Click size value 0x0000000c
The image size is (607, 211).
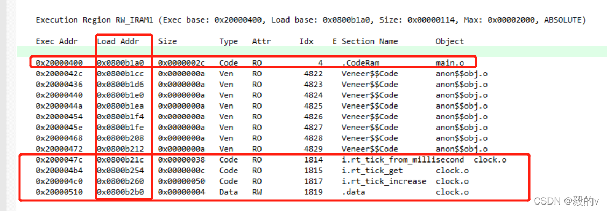pyautogui.click(x=181, y=170)
